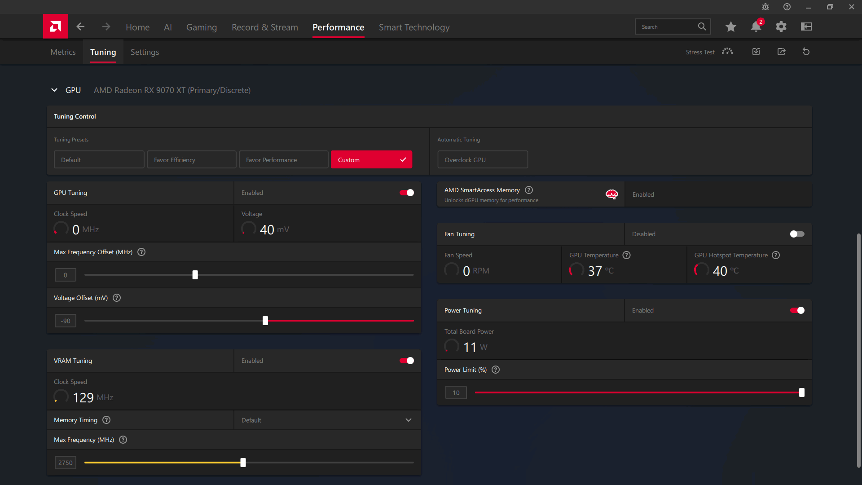Click the AMD logo home icon
862x485 pixels.
click(56, 26)
